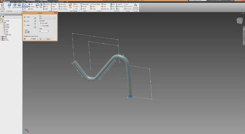Choose the Join operation in Sweep dialog
Screen dimensions: 245x134
(x=35, y=18)
